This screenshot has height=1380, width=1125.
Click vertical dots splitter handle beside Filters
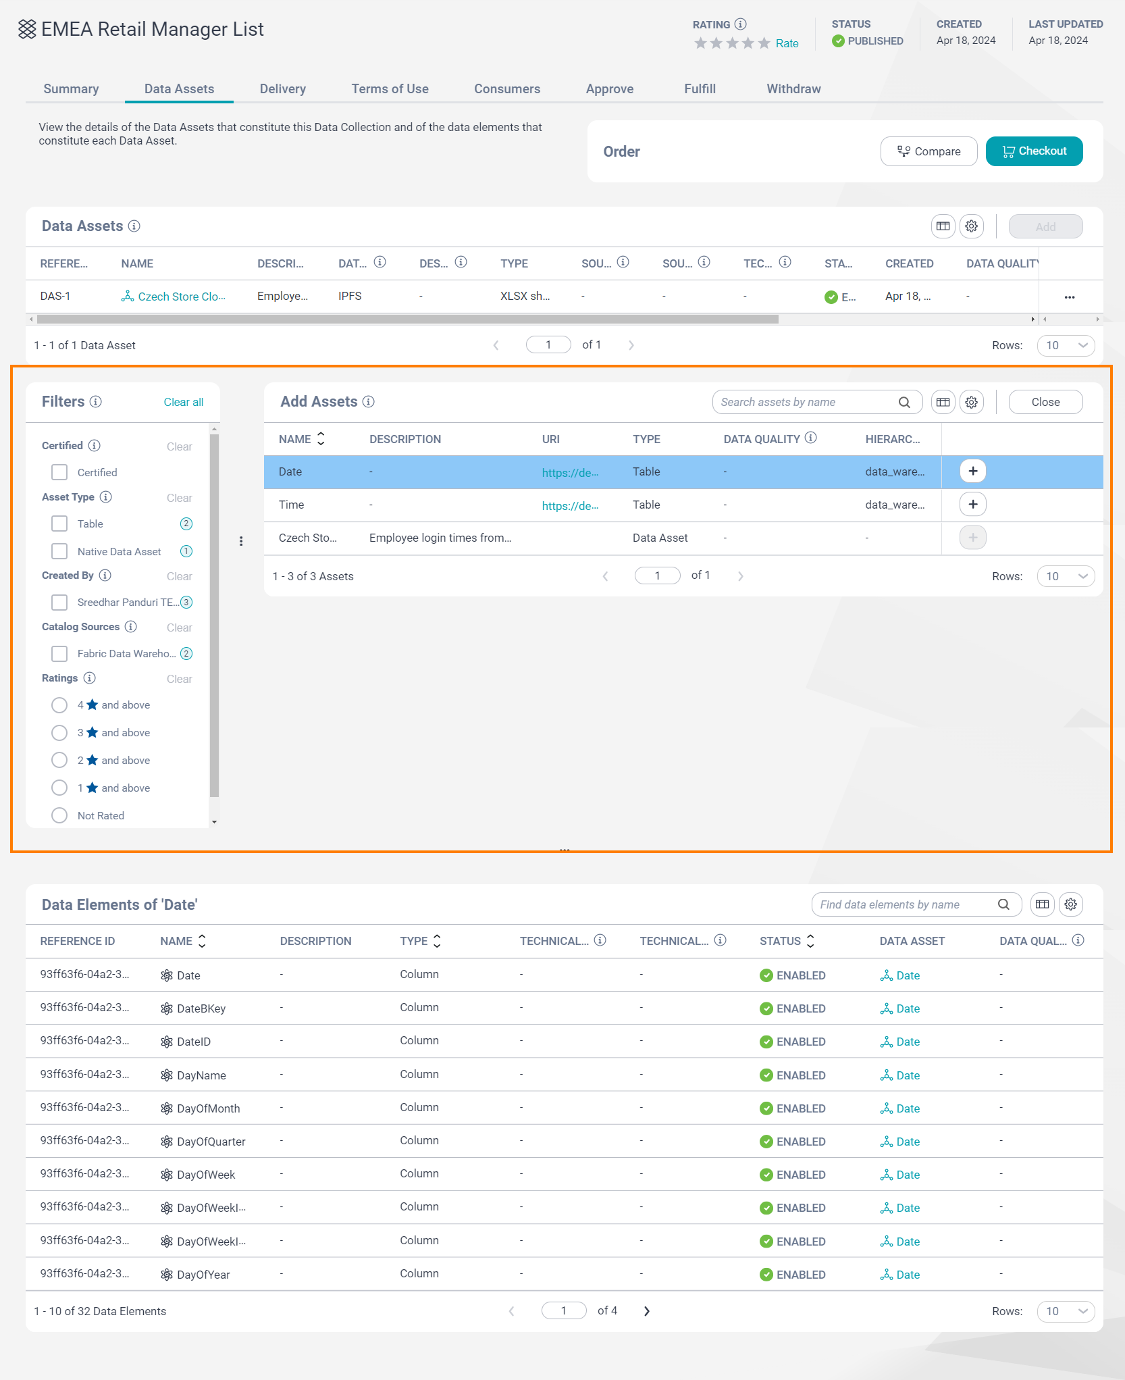241,541
